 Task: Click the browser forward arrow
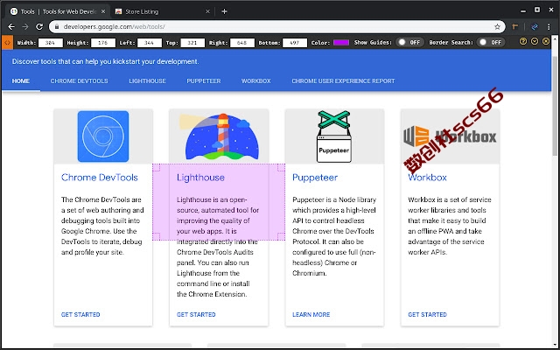25,27
